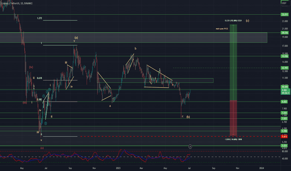The width and height of the screenshot is (291, 171).
Task: Select the (b) wave label
Action: coord(188,117)
